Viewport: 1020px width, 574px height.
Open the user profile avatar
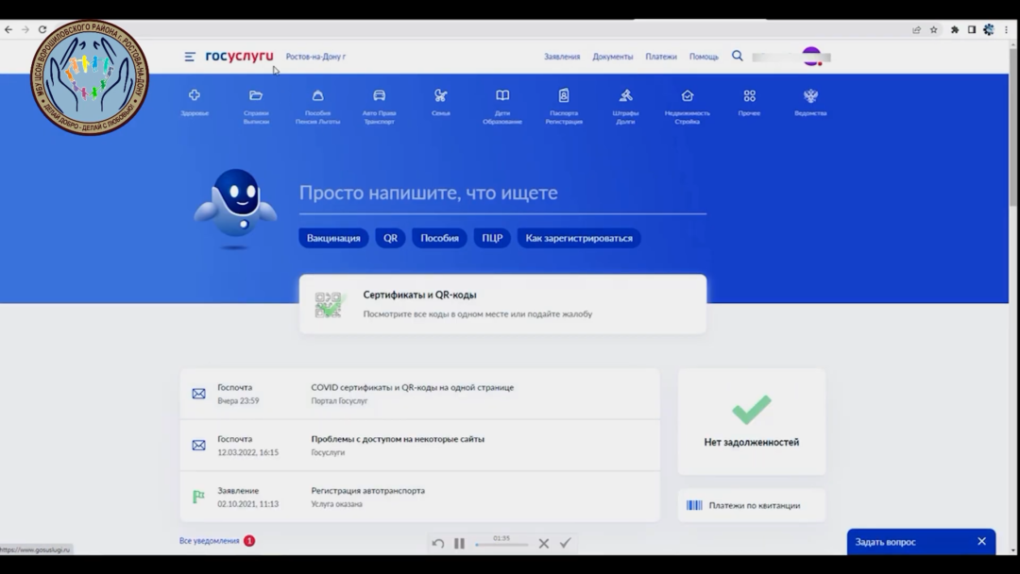[x=811, y=57]
